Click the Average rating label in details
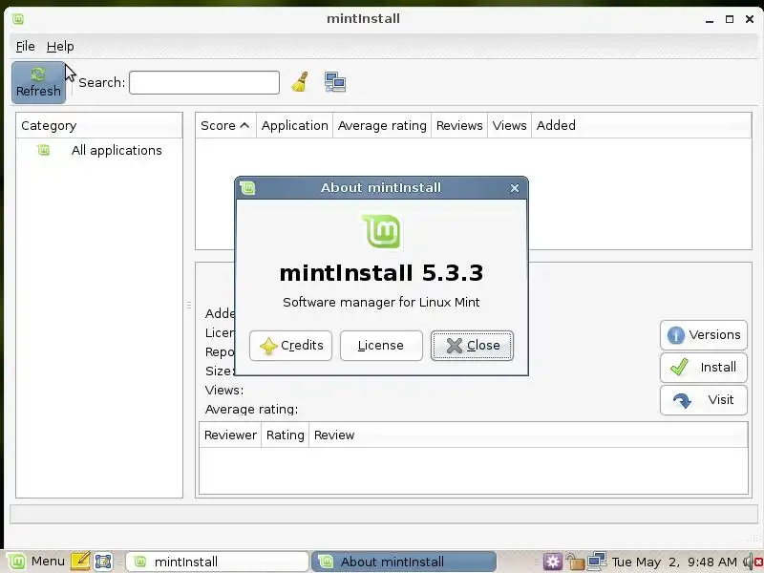Image resolution: width=764 pixels, height=573 pixels. (x=251, y=410)
